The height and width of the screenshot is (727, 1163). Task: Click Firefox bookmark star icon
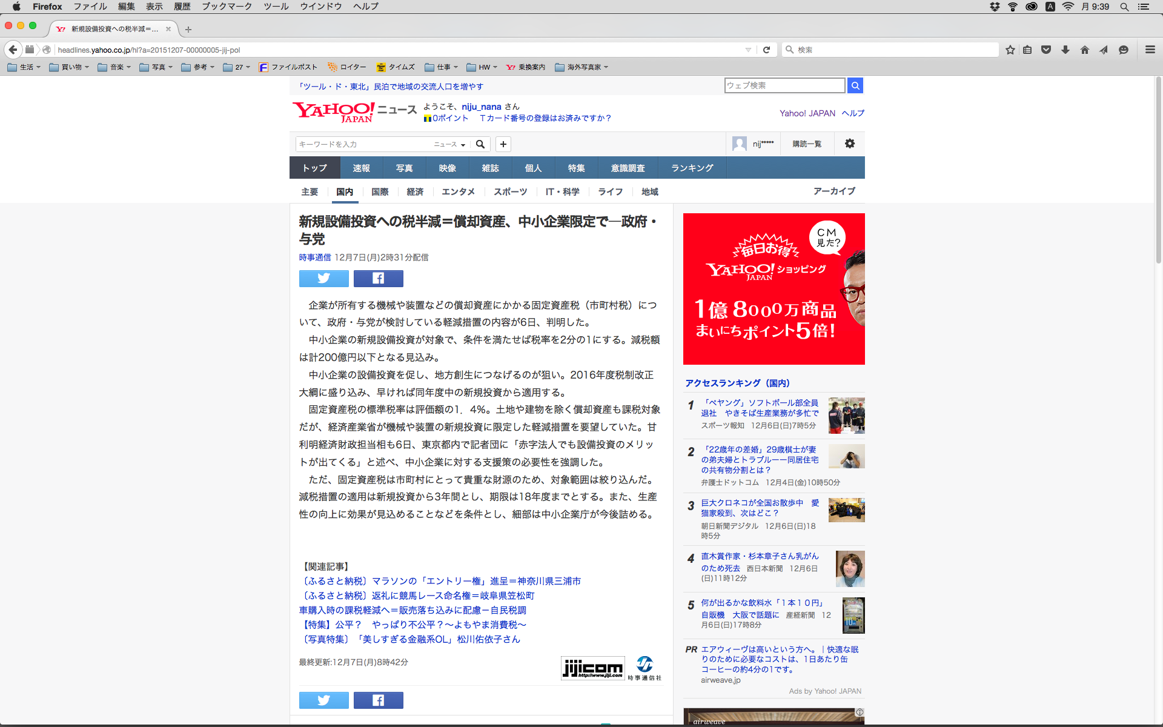tap(1010, 50)
